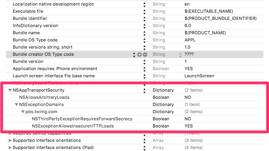
Task: Select NSThirdPartyExceptionRequiresForwardSecrecy key
Action: [x=82, y=119]
